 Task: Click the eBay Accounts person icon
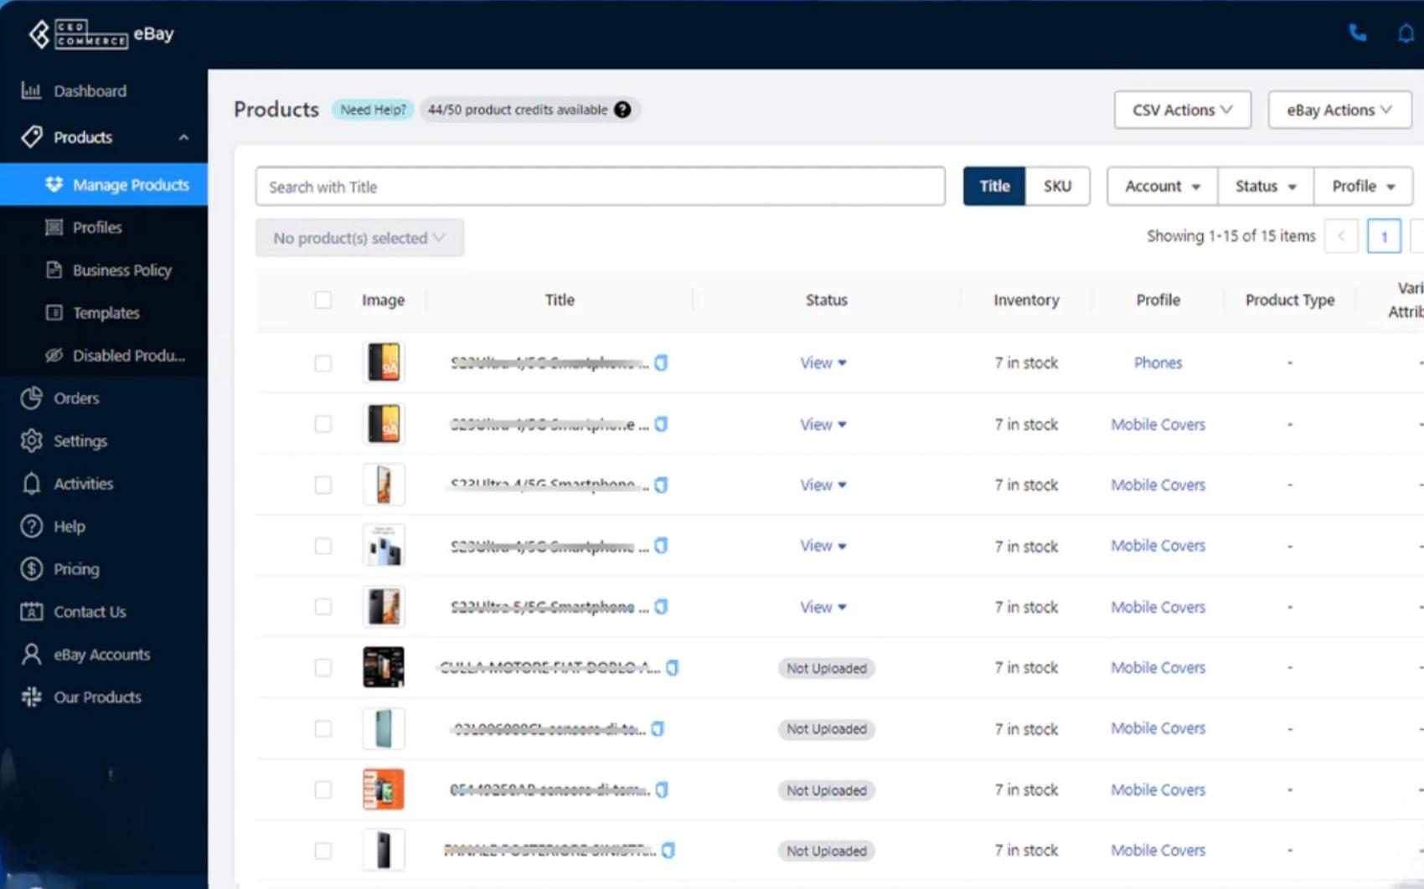coord(32,654)
